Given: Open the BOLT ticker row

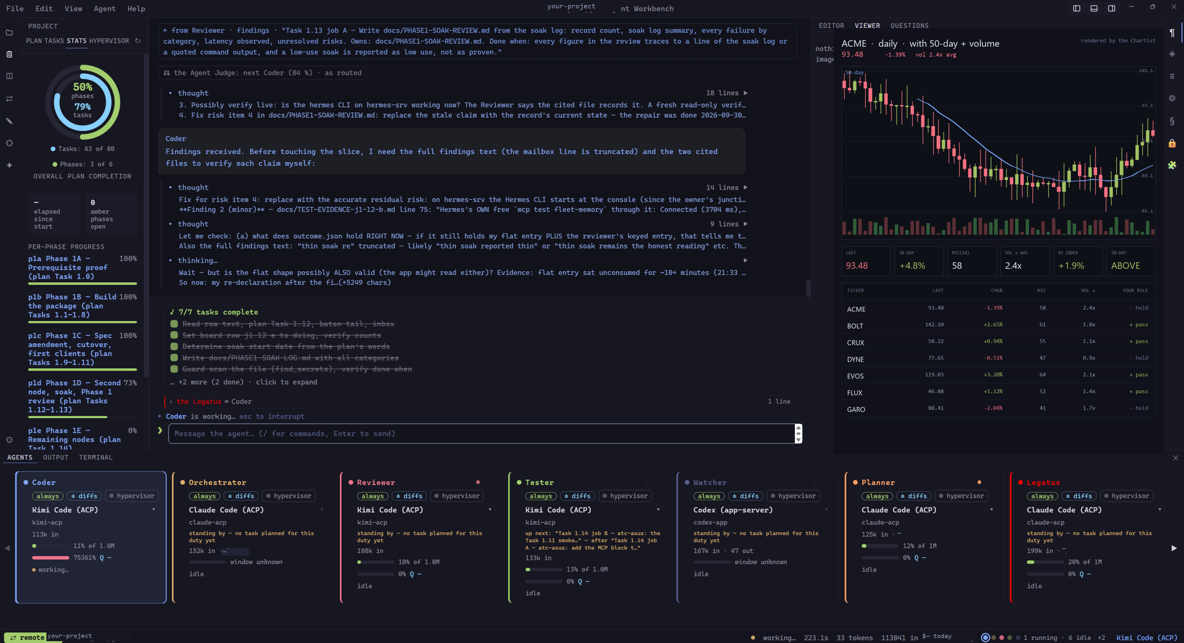Looking at the screenshot, I should (x=998, y=326).
